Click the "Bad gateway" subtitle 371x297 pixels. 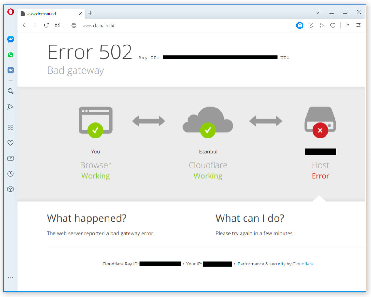click(x=75, y=70)
